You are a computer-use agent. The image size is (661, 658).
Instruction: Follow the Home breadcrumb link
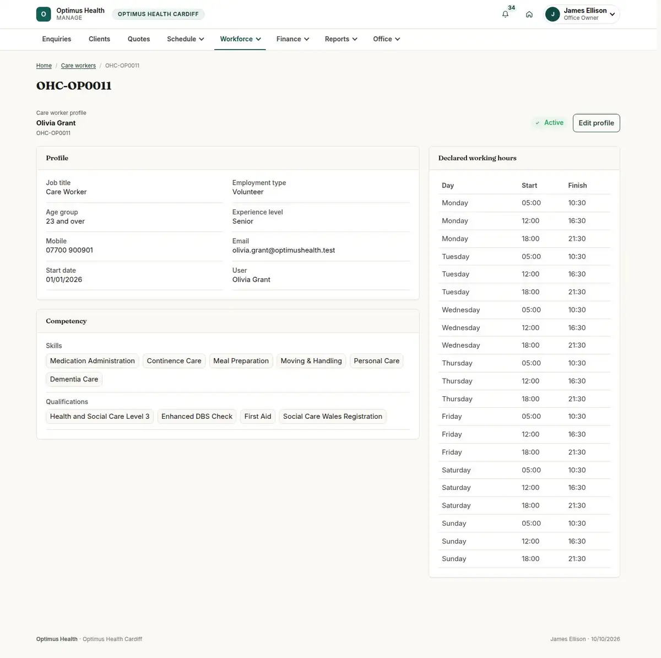pyautogui.click(x=44, y=66)
